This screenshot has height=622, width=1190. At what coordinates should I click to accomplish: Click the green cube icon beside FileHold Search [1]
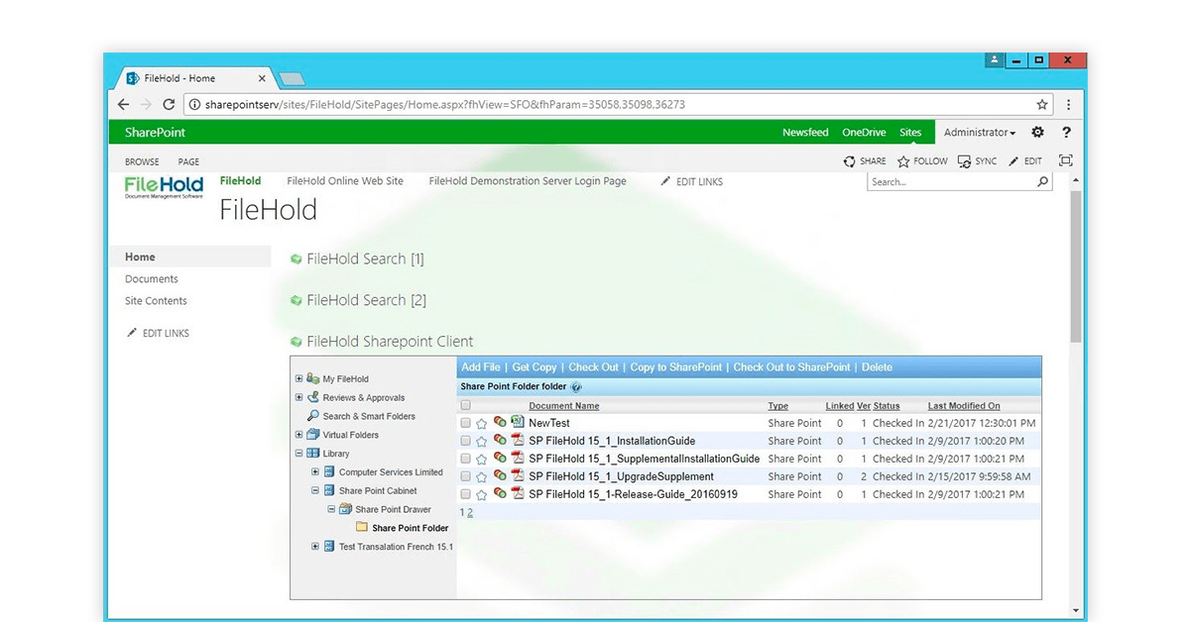coord(296,259)
